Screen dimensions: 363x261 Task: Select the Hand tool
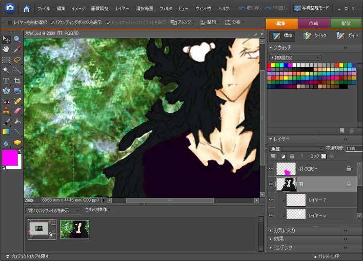[6, 49]
